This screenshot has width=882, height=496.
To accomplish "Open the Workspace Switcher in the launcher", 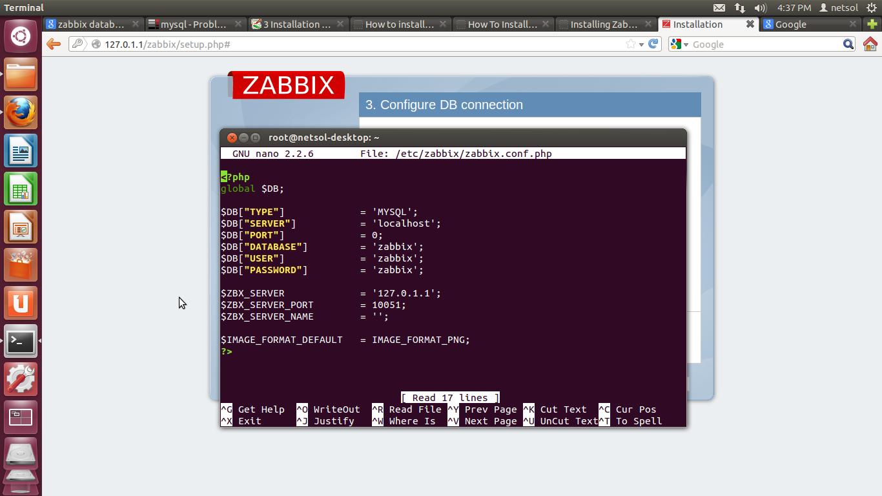I will click(x=21, y=417).
